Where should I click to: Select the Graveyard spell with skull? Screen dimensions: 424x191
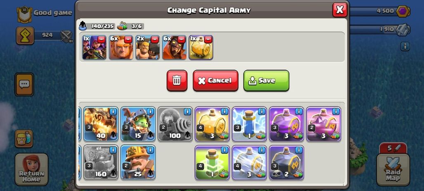[x=286, y=163]
